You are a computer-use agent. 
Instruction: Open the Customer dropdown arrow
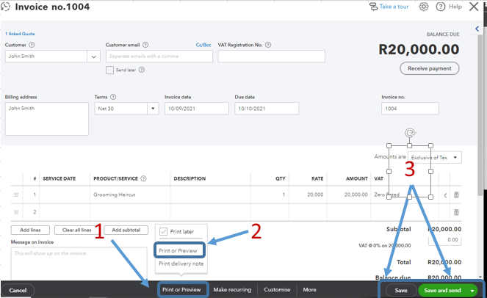tap(93, 57)
